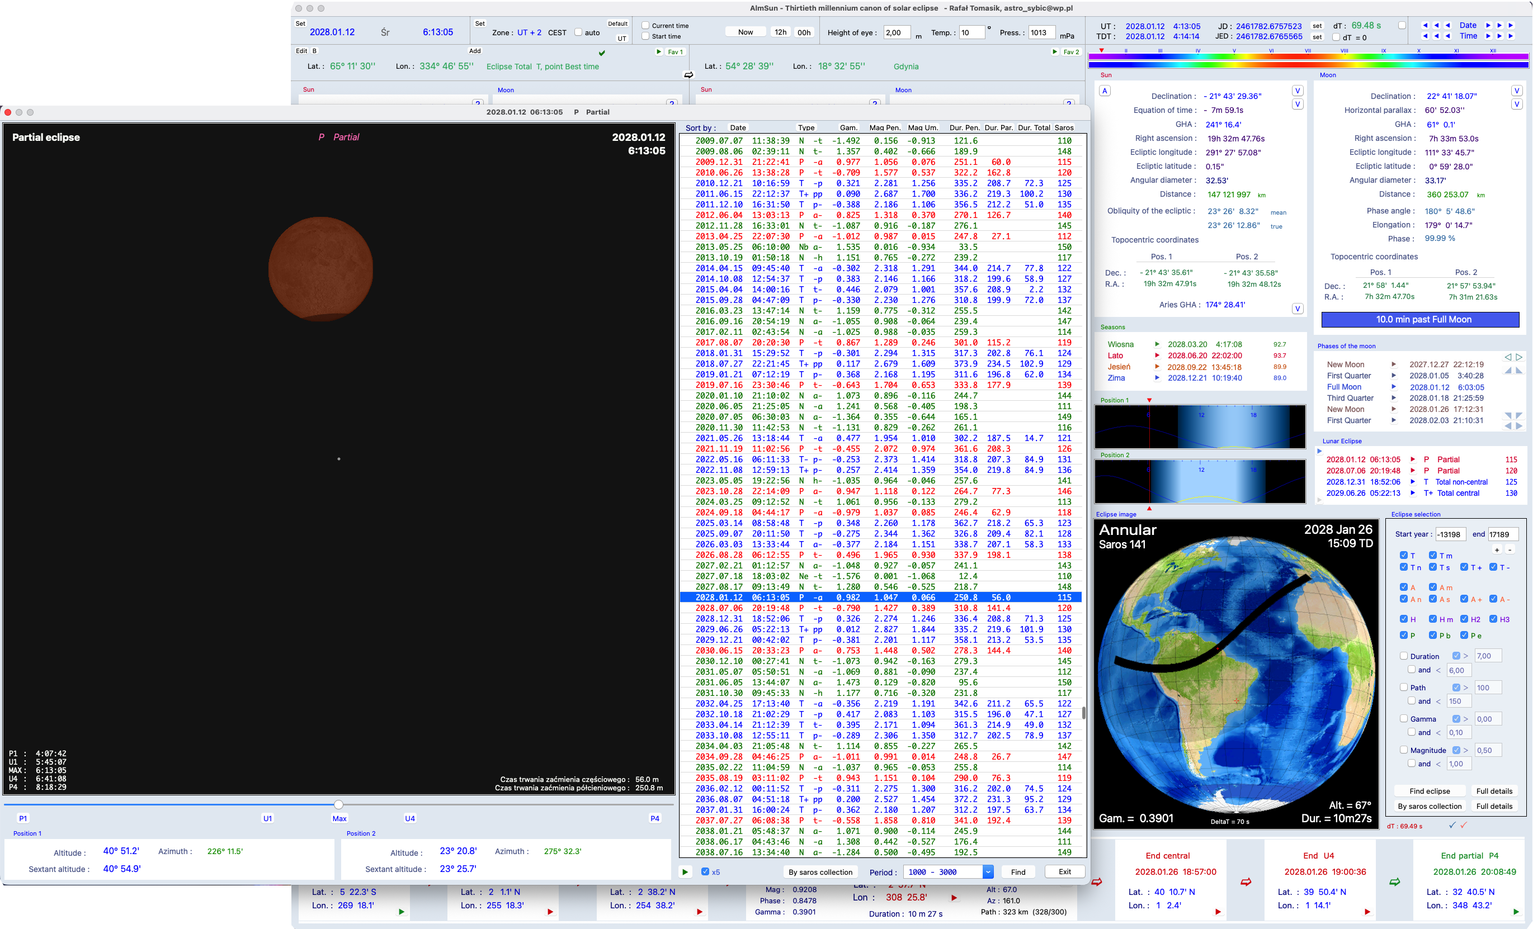Screen dimensions: 1533x929
Task: Click the Find eclipse button
Action: click(x=1430, y=791)
